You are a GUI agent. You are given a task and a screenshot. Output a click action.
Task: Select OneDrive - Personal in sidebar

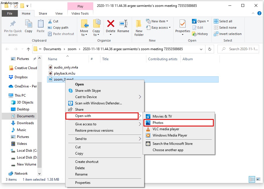23,86
